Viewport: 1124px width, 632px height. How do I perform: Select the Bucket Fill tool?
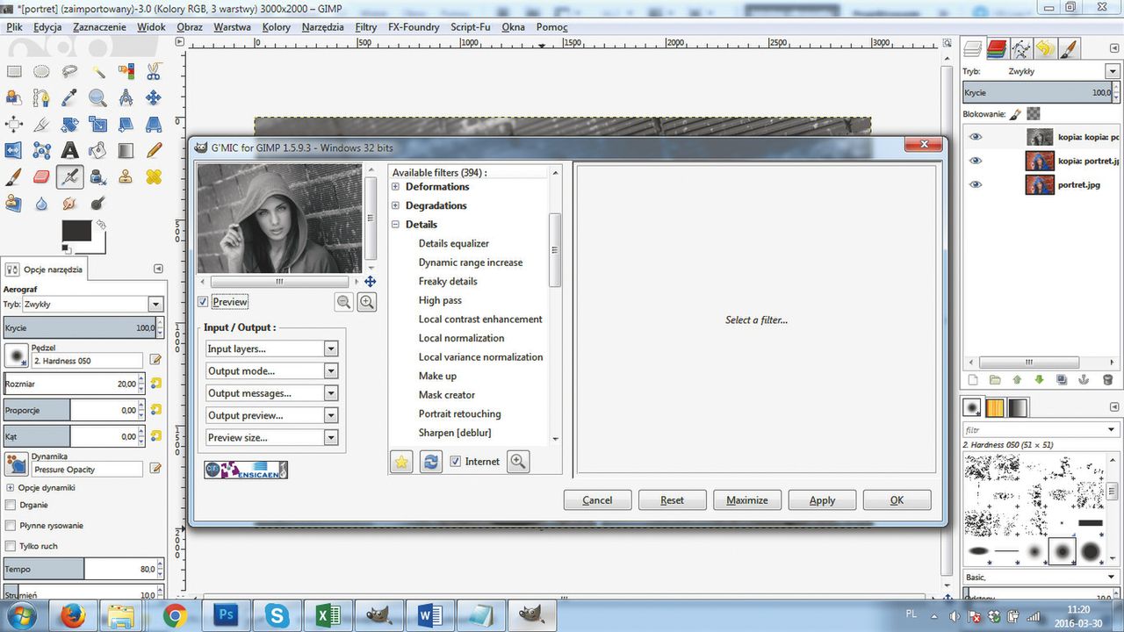pyautogui.click(x=97, y=151)
